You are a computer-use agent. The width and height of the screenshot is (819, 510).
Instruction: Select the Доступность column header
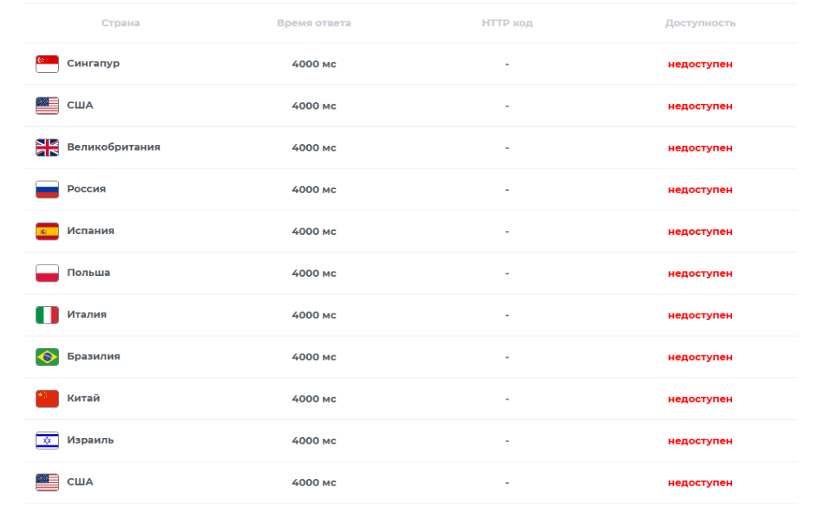click(x=700, y=23)
